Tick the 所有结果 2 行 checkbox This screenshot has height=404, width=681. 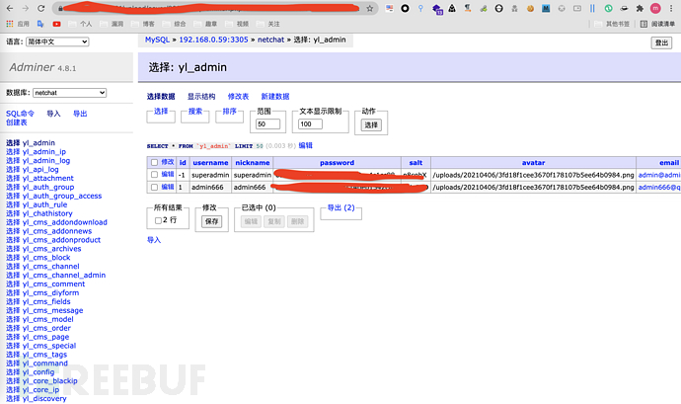[x=158, y=220]
